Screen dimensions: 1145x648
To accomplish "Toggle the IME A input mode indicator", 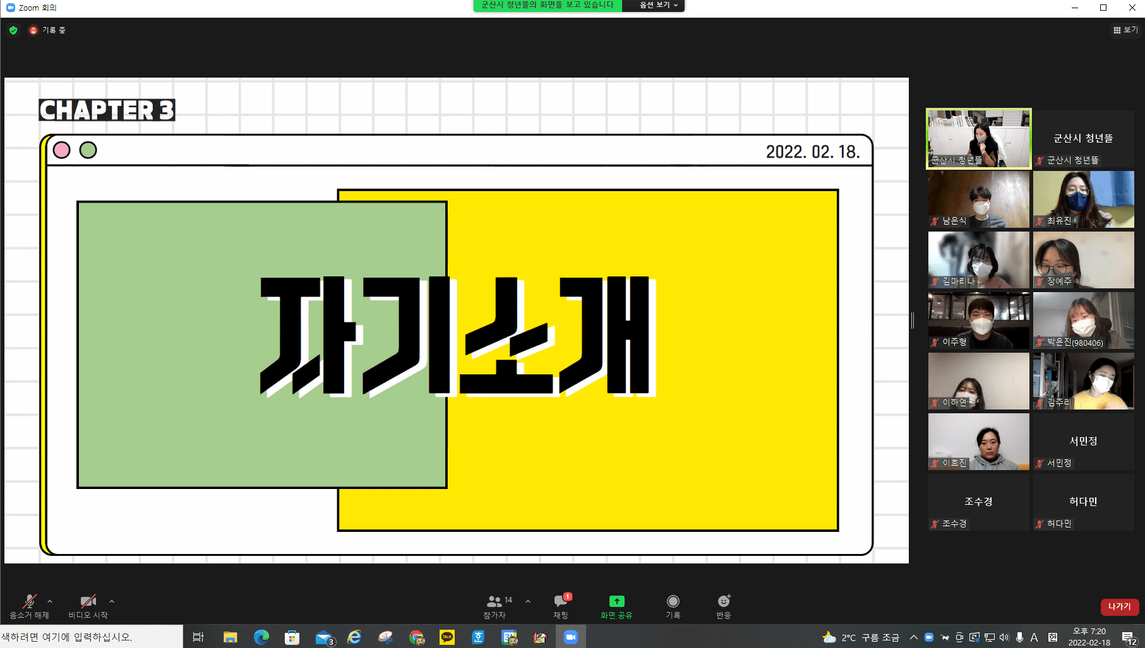I will pos(1034,637).
